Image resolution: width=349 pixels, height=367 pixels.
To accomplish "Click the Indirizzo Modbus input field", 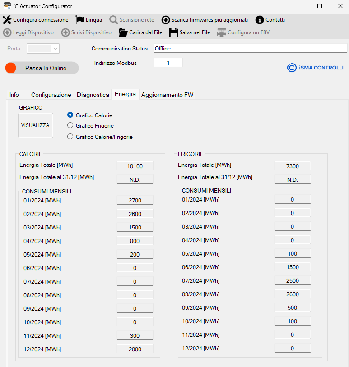I will 168,63.
